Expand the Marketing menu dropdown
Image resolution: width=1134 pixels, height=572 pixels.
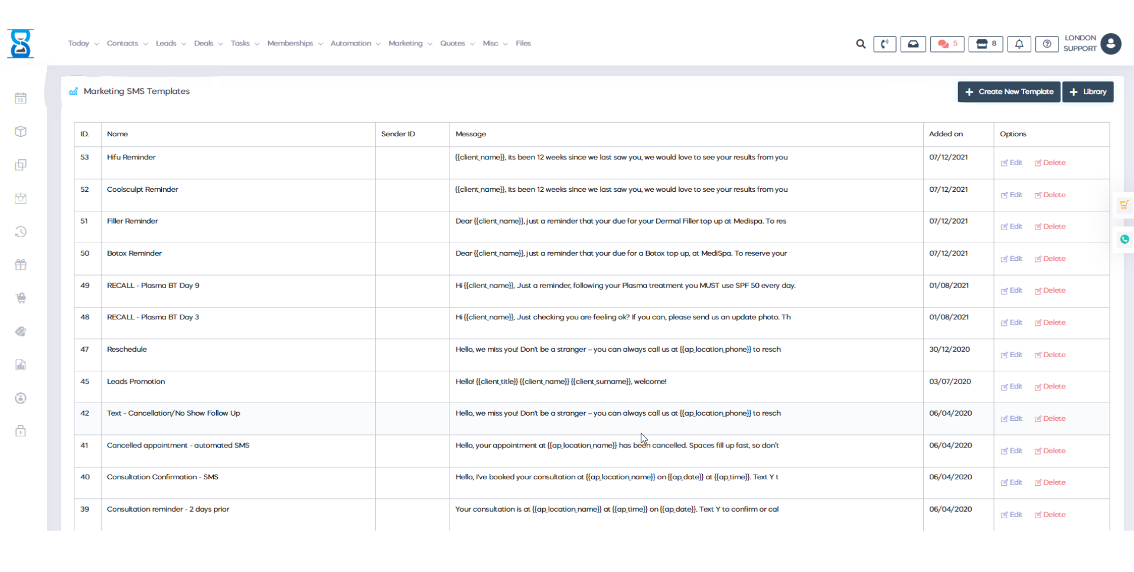pos(406,43)
